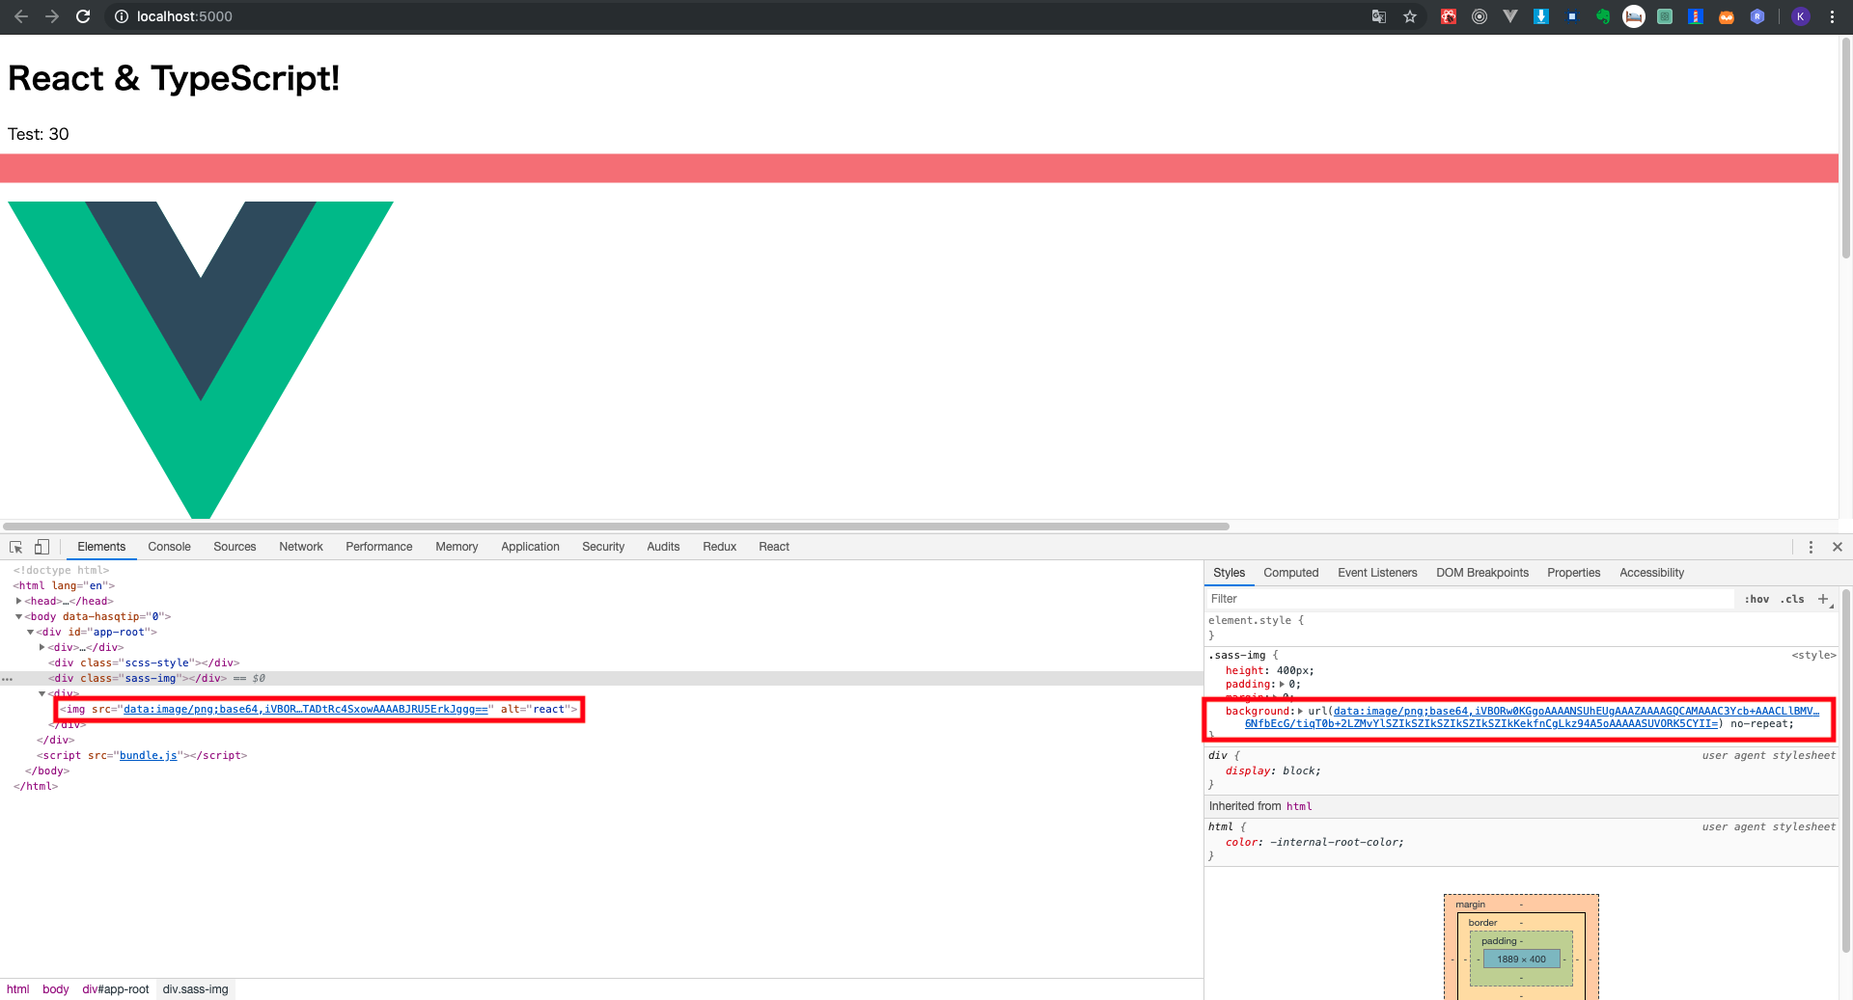Screen dimensions: 1853x1000
Task: Expand the background shorthand triangle
Action: coord(1300,712)
